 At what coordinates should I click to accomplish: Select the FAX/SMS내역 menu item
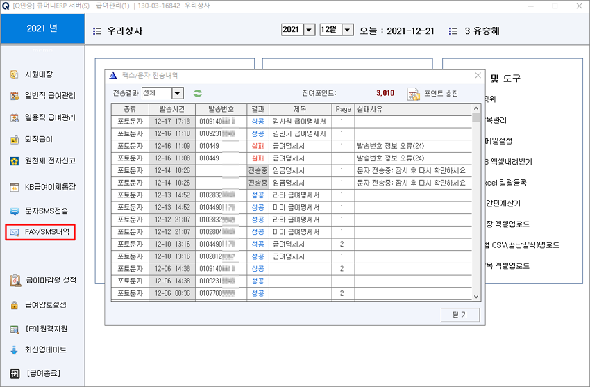click(40, 232)
